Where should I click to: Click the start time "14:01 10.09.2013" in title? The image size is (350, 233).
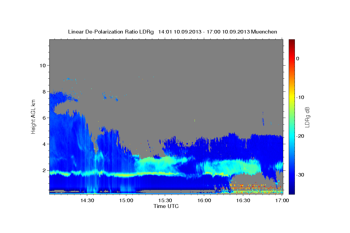tap(179, 32)
